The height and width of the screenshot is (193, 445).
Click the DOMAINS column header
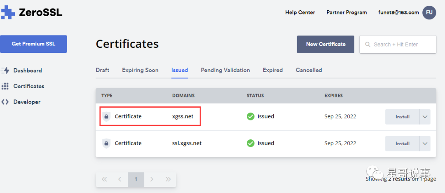tap(183, 96)
